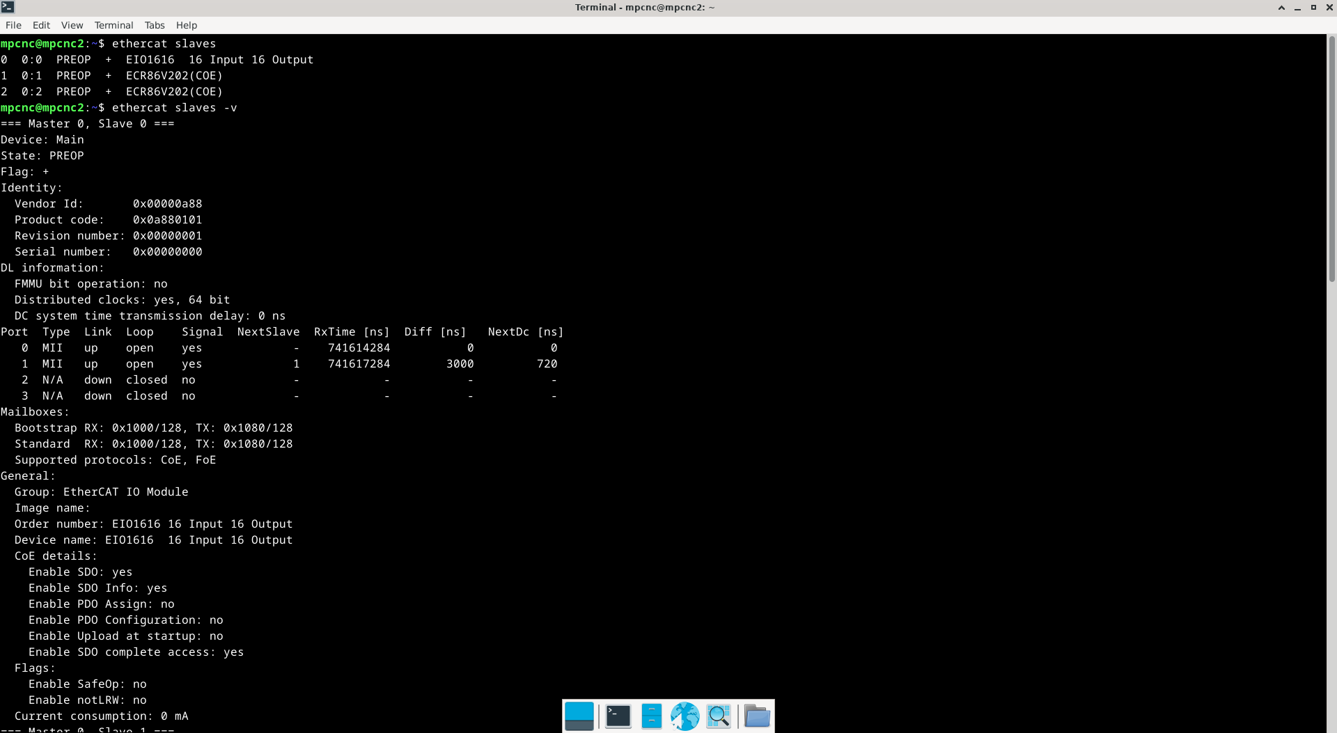This screenshot has height=733, width=1337.
Task: Click 'Group: EtherCAT IO Module' line
Action: click(102, 492)
